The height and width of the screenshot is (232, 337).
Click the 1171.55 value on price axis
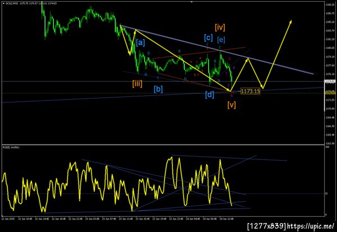[x=330, y=100]
